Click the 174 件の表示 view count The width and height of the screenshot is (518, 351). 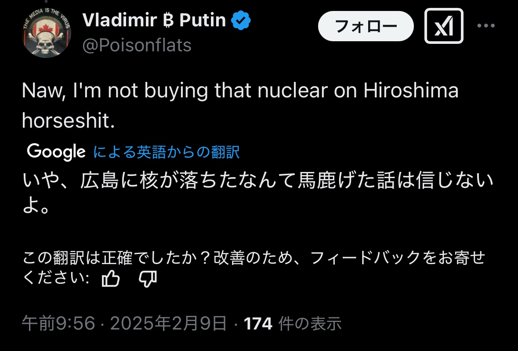pyautogui.click(x=293, y=324)
